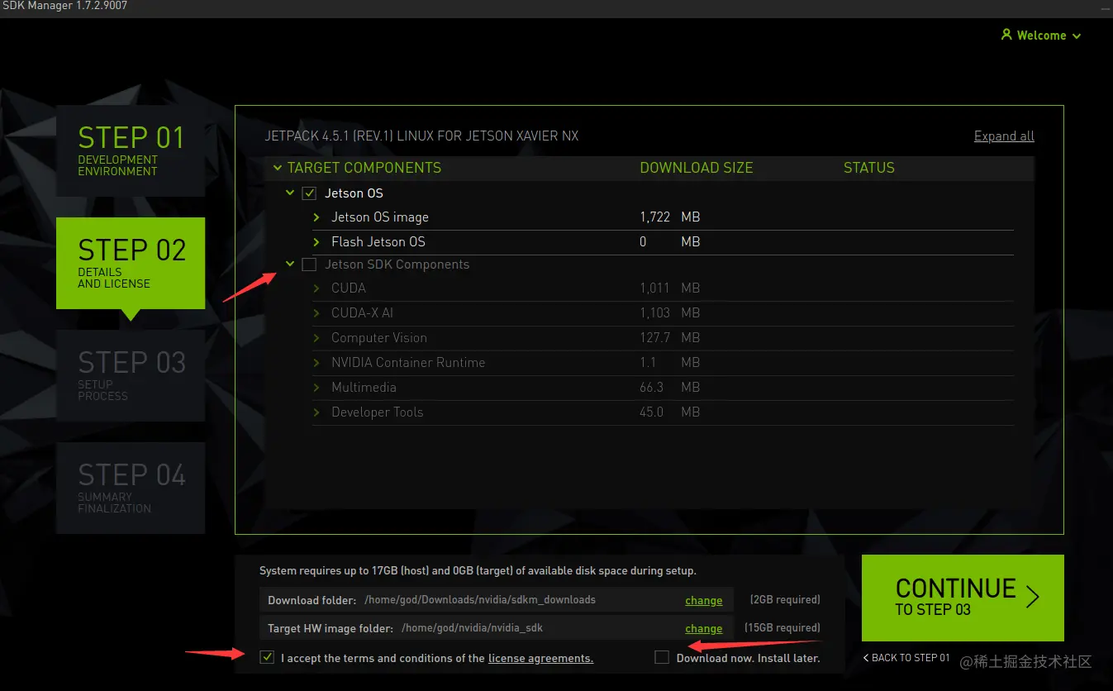Click the DOWNLOAD SIZE column header
Image resolution: width=1113 pixels, height=691 pixels.
(x=697, y=168)
